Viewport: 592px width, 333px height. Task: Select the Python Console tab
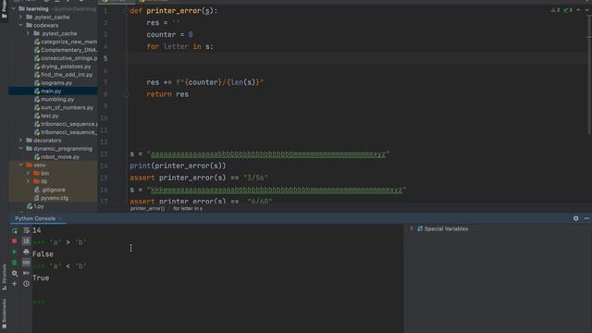coord(35,218)
